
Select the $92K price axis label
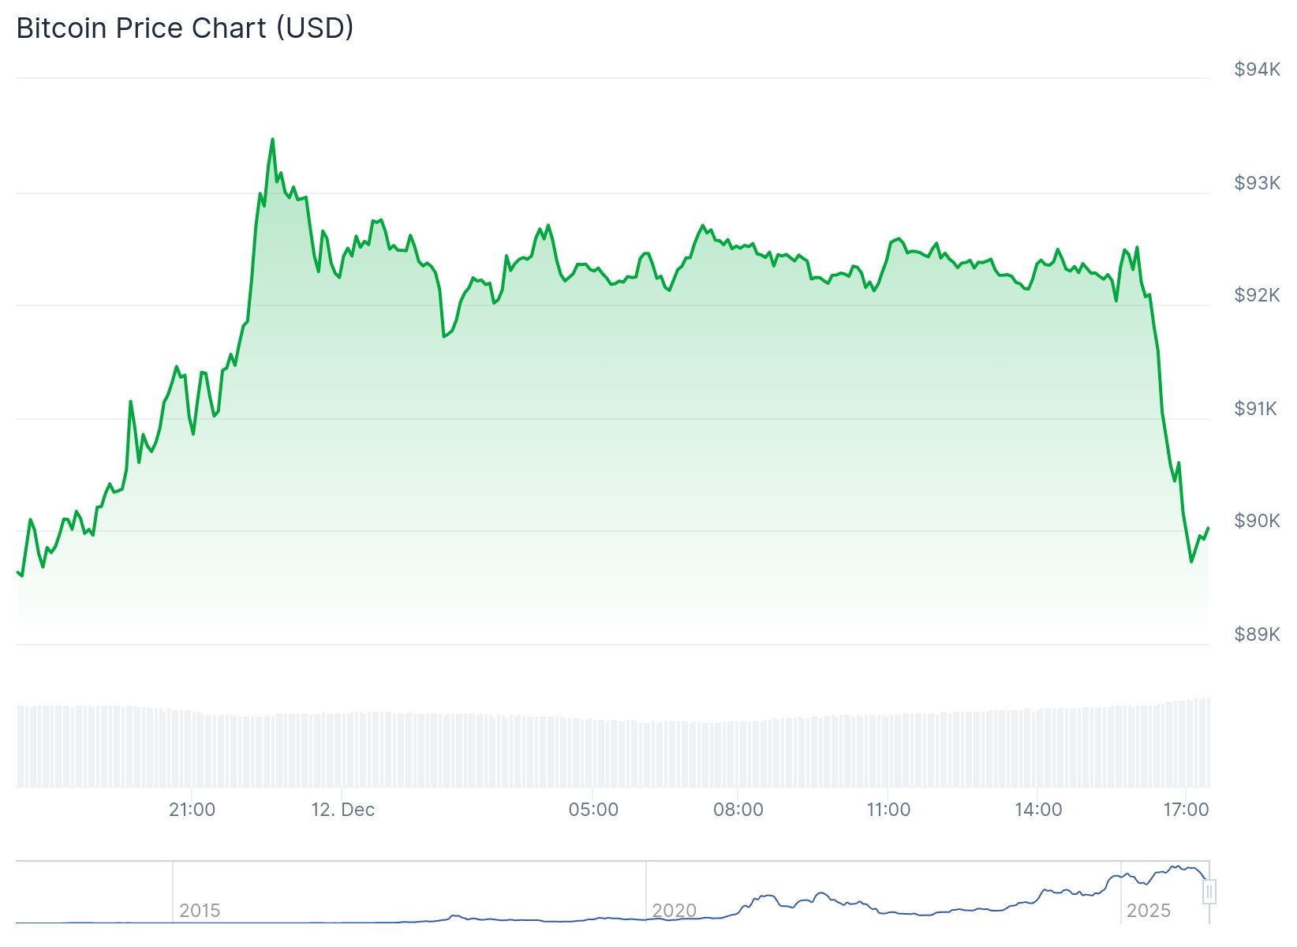tap(1257, 295)
